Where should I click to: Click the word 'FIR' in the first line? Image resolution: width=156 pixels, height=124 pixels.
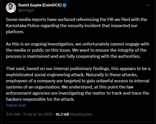point(110,19)
